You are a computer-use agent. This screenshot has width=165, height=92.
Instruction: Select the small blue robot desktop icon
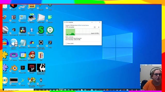pyautogui.click(x=32, y=30)
